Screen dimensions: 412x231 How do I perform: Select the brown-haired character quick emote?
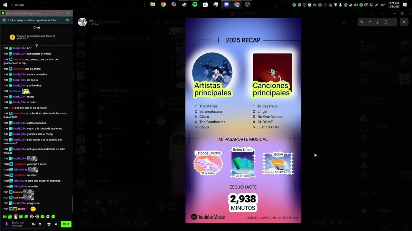[x=15, y=217]
